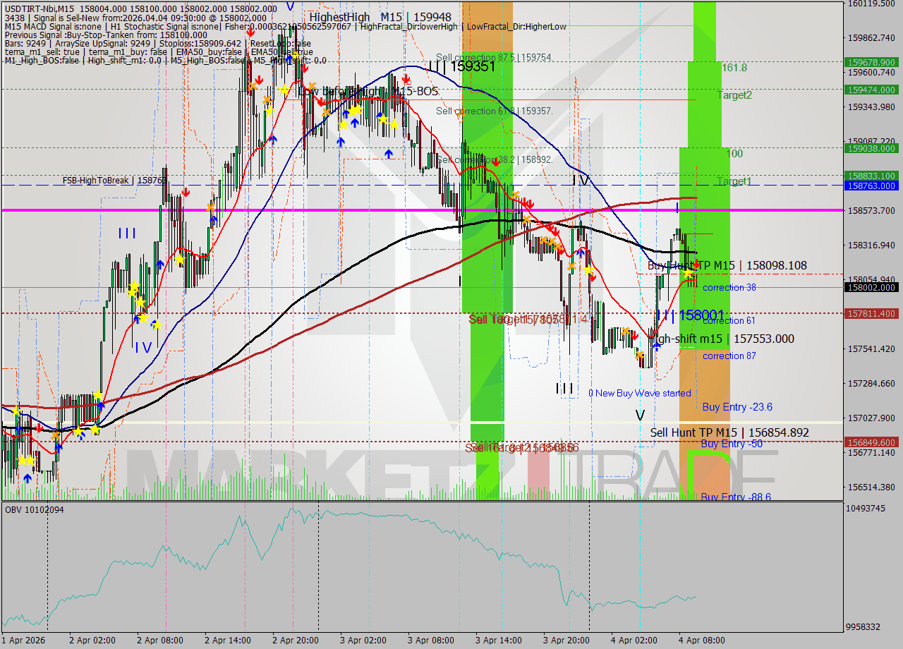Click the orange X marker below Buy Hunt TP M15
903x649 pixels.
pyautogui.click(x=639, y=354)
